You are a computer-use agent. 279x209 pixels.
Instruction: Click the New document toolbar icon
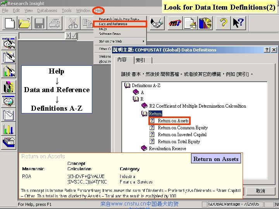[10, 23]
